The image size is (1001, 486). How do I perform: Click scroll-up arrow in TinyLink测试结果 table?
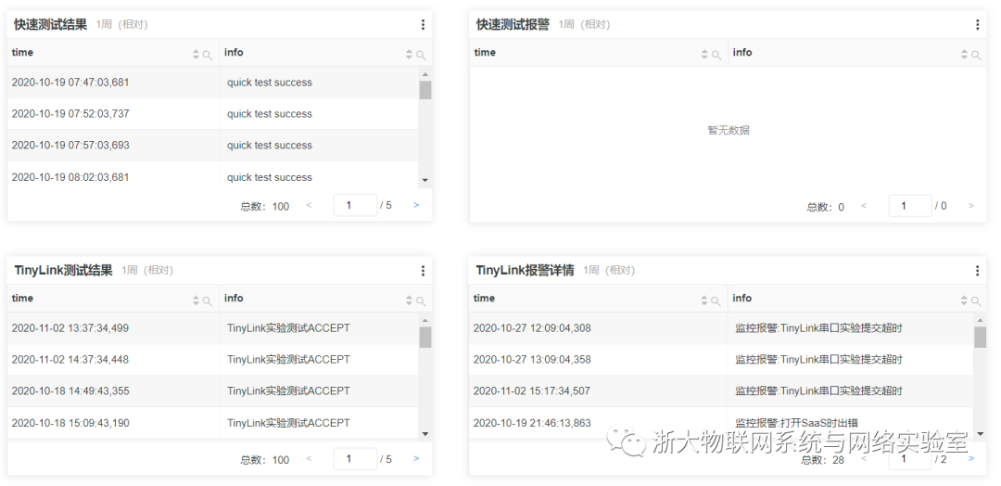point(425,321)
